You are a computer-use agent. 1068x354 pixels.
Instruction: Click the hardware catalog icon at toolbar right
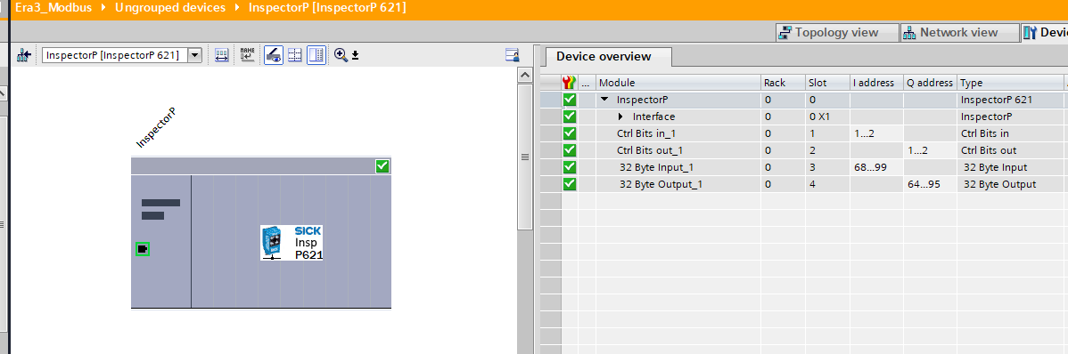click(x=513, y=55)
